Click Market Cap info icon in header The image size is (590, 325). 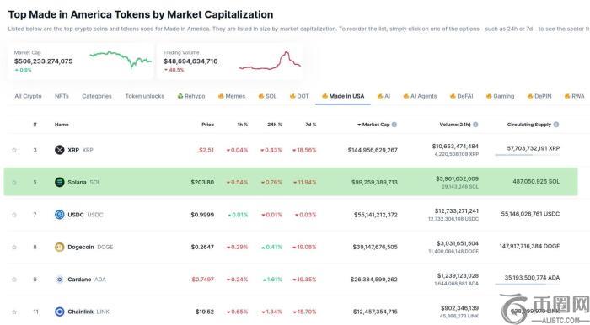pyautogui.click(x=394, y=125)
